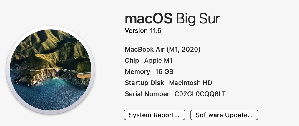Select the Macintosh HD startup disk value
This screenshot has height=126, width=299.
pos(190,83)
